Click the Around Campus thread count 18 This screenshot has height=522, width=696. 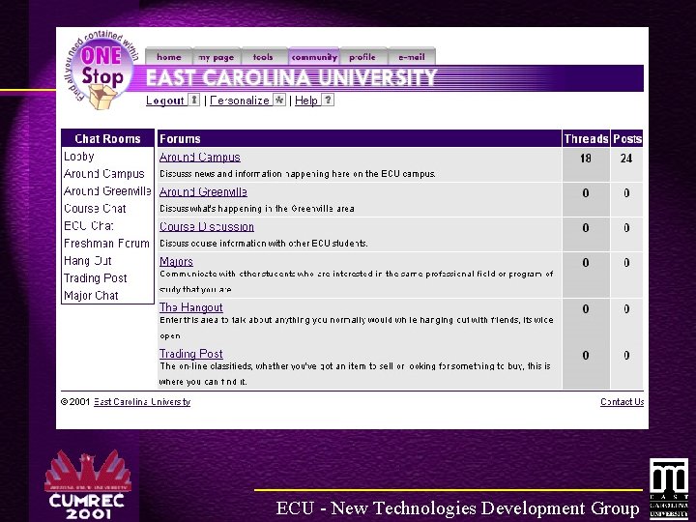point(586,159)
